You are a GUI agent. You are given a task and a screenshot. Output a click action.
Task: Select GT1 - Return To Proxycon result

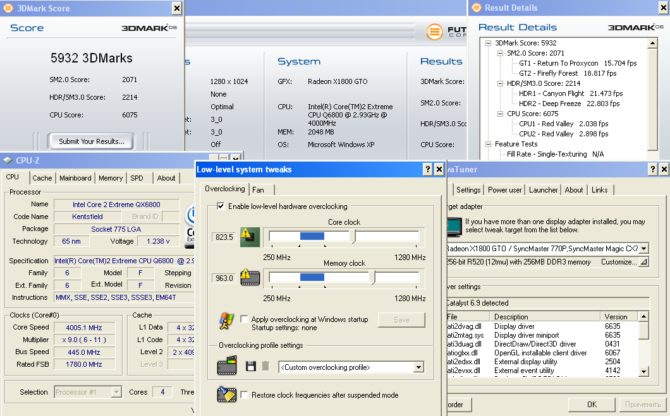[578, 63]
